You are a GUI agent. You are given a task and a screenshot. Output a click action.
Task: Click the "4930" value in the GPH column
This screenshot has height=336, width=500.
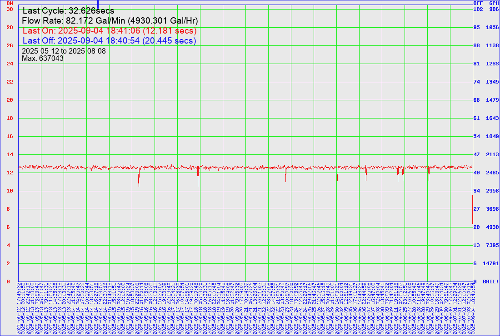(x=492, y=227)
